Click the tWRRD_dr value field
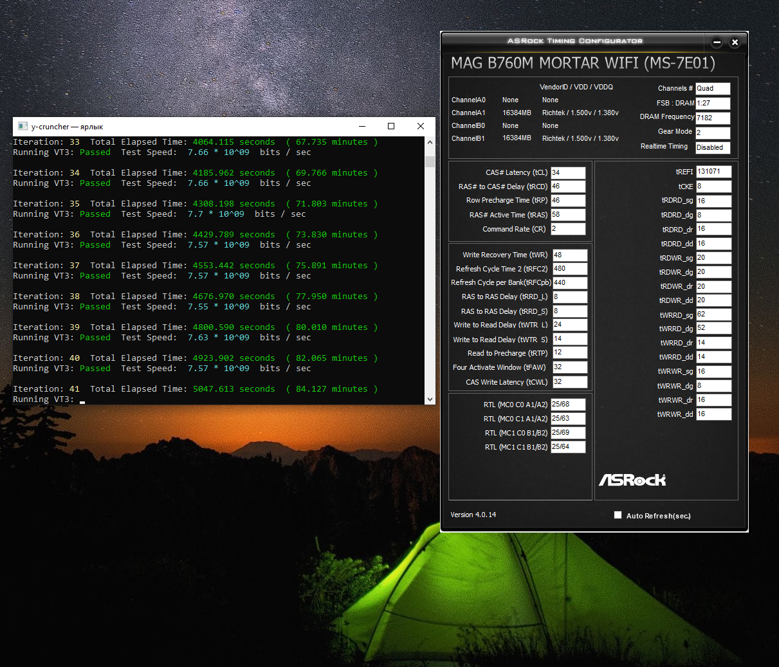 [x=713, y=343]
